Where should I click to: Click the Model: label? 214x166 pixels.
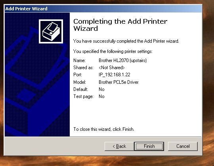(x=80, y=82)
